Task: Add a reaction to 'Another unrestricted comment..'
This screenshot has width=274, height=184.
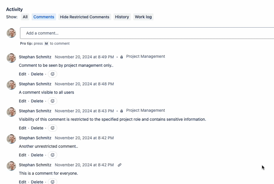Action: tap(52, 155)
